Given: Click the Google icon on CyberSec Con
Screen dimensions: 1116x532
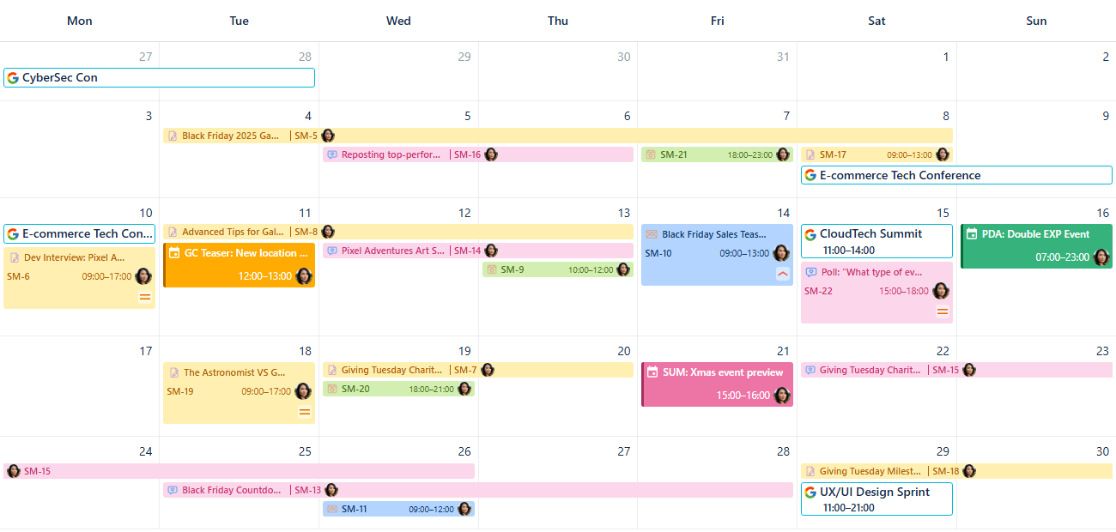Looking at the screenshot, I should click(x=13, y=78).
